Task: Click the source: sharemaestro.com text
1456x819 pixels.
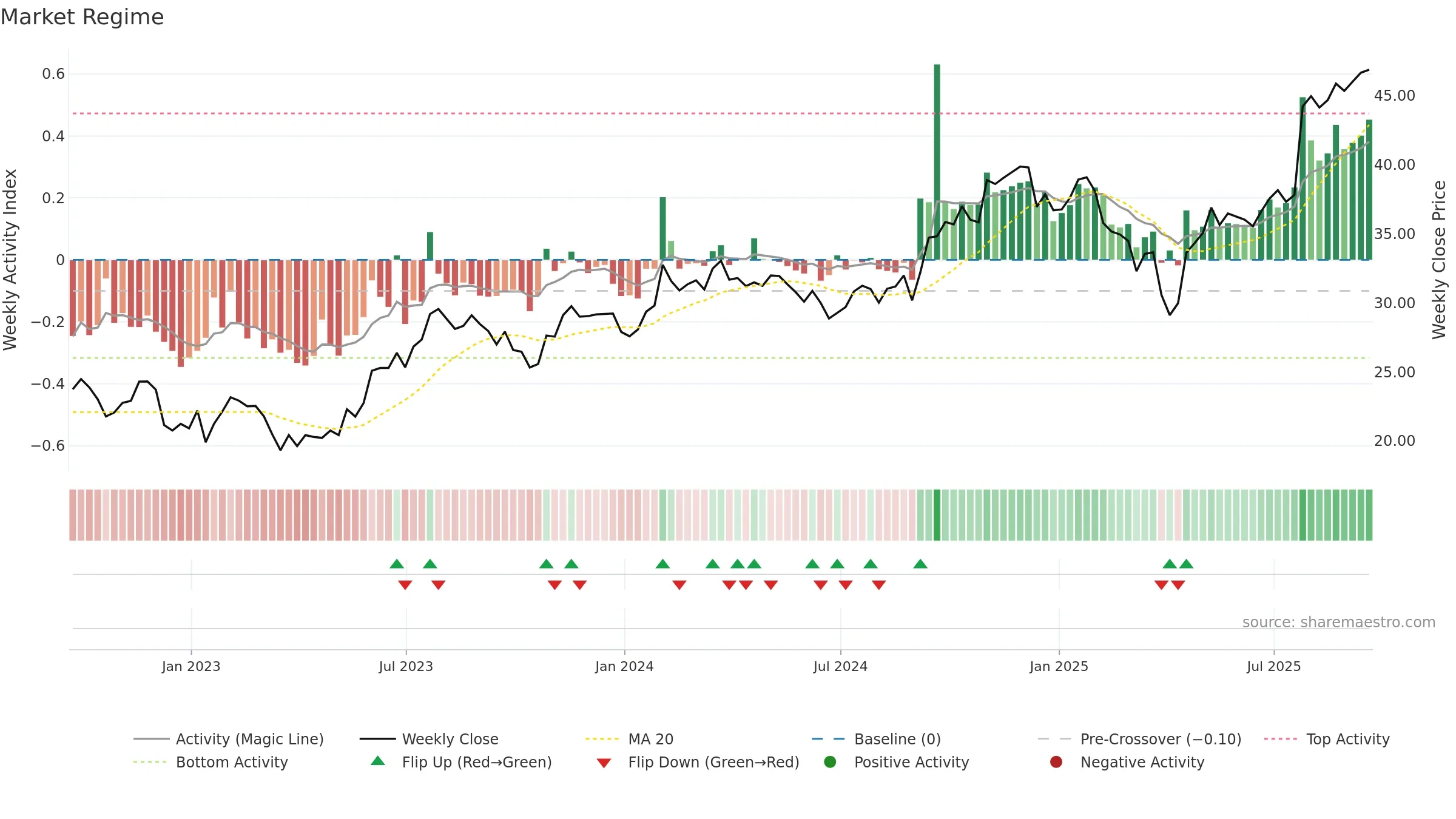Action: (1339, 622)
